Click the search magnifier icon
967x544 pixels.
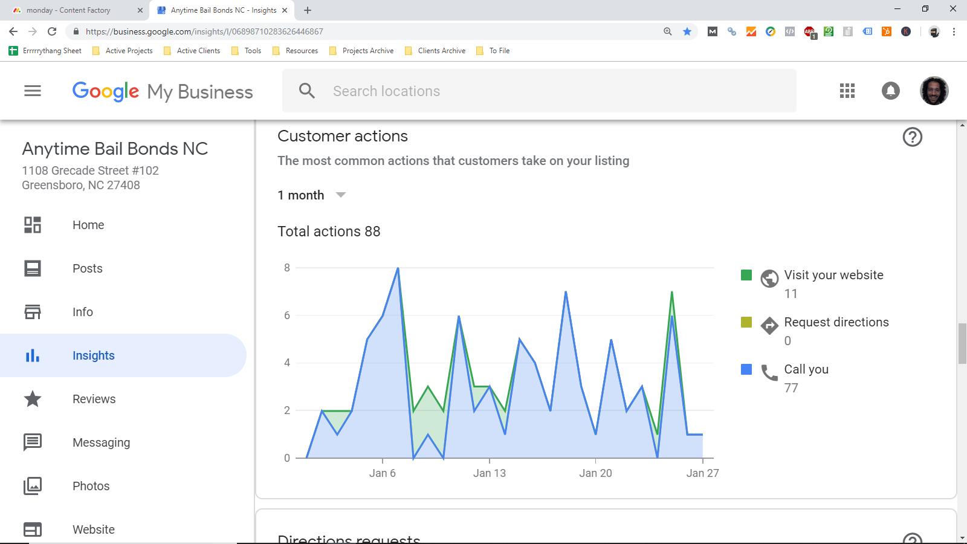point(307,91)
